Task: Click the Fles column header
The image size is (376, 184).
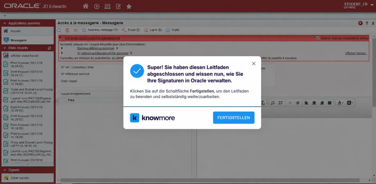Action: point(71,100)
